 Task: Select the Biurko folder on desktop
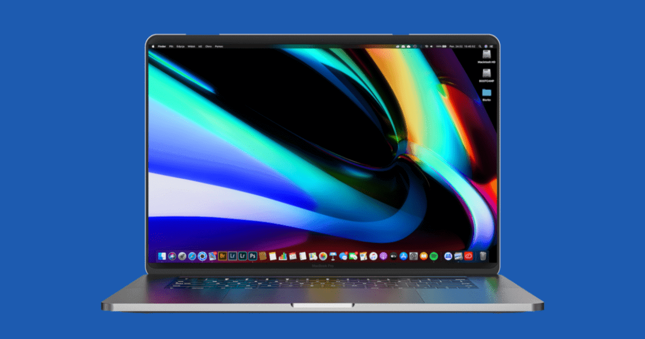click(486, 93)
